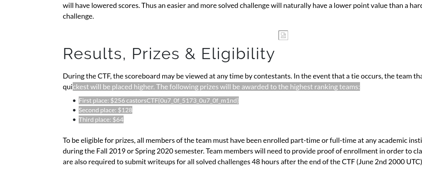Click the word challenge. at page top
Viewport: 422px width, 169px height.
[x=78, y=16]
